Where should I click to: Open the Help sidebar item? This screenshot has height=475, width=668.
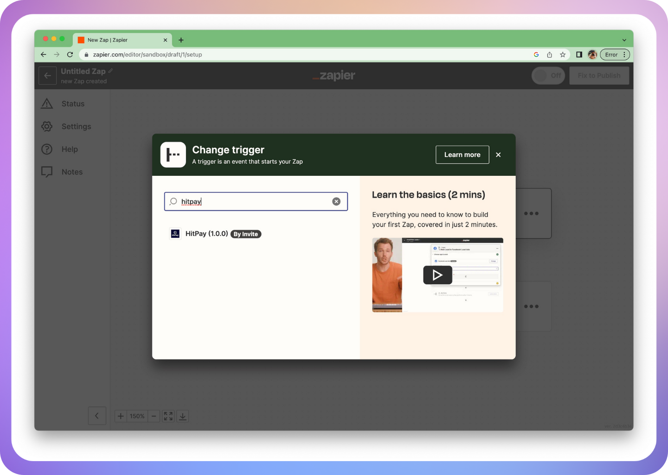coord(60,149)
